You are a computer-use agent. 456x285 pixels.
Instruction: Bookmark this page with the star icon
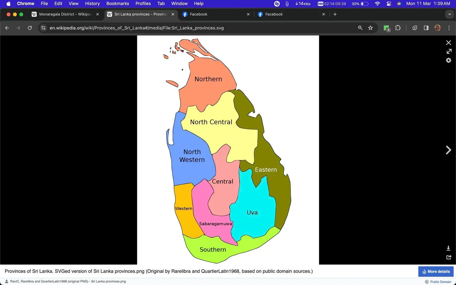[370, 28]
